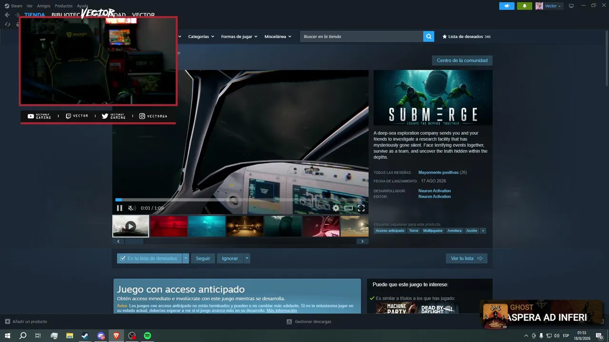Open Steam Big Picture monitor icon

(571, 6)
